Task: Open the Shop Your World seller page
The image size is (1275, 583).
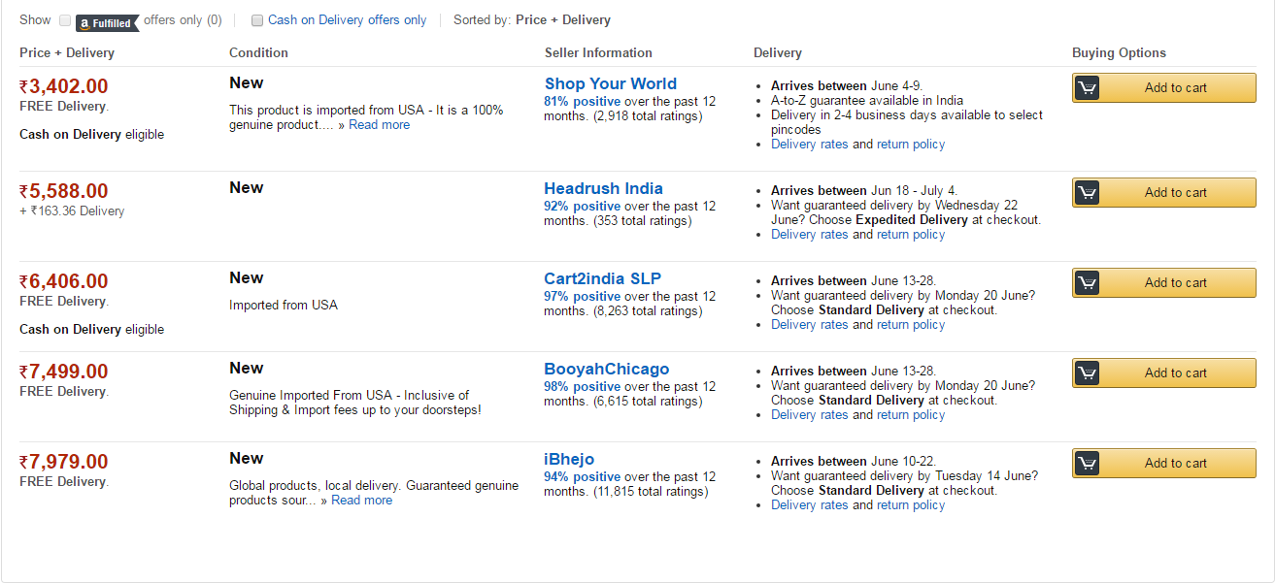Action: pyautogui.click(x=610, y=84)
